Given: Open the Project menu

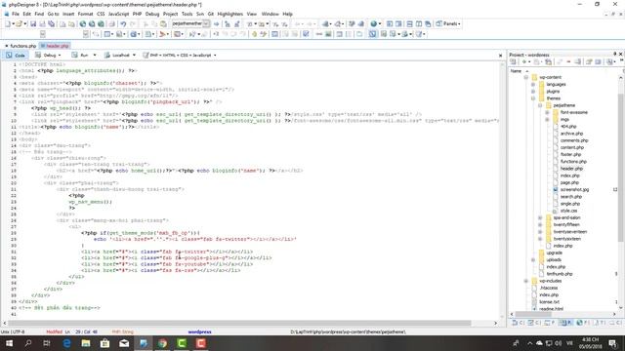Looking at the screenshot, I should [170, 14].
